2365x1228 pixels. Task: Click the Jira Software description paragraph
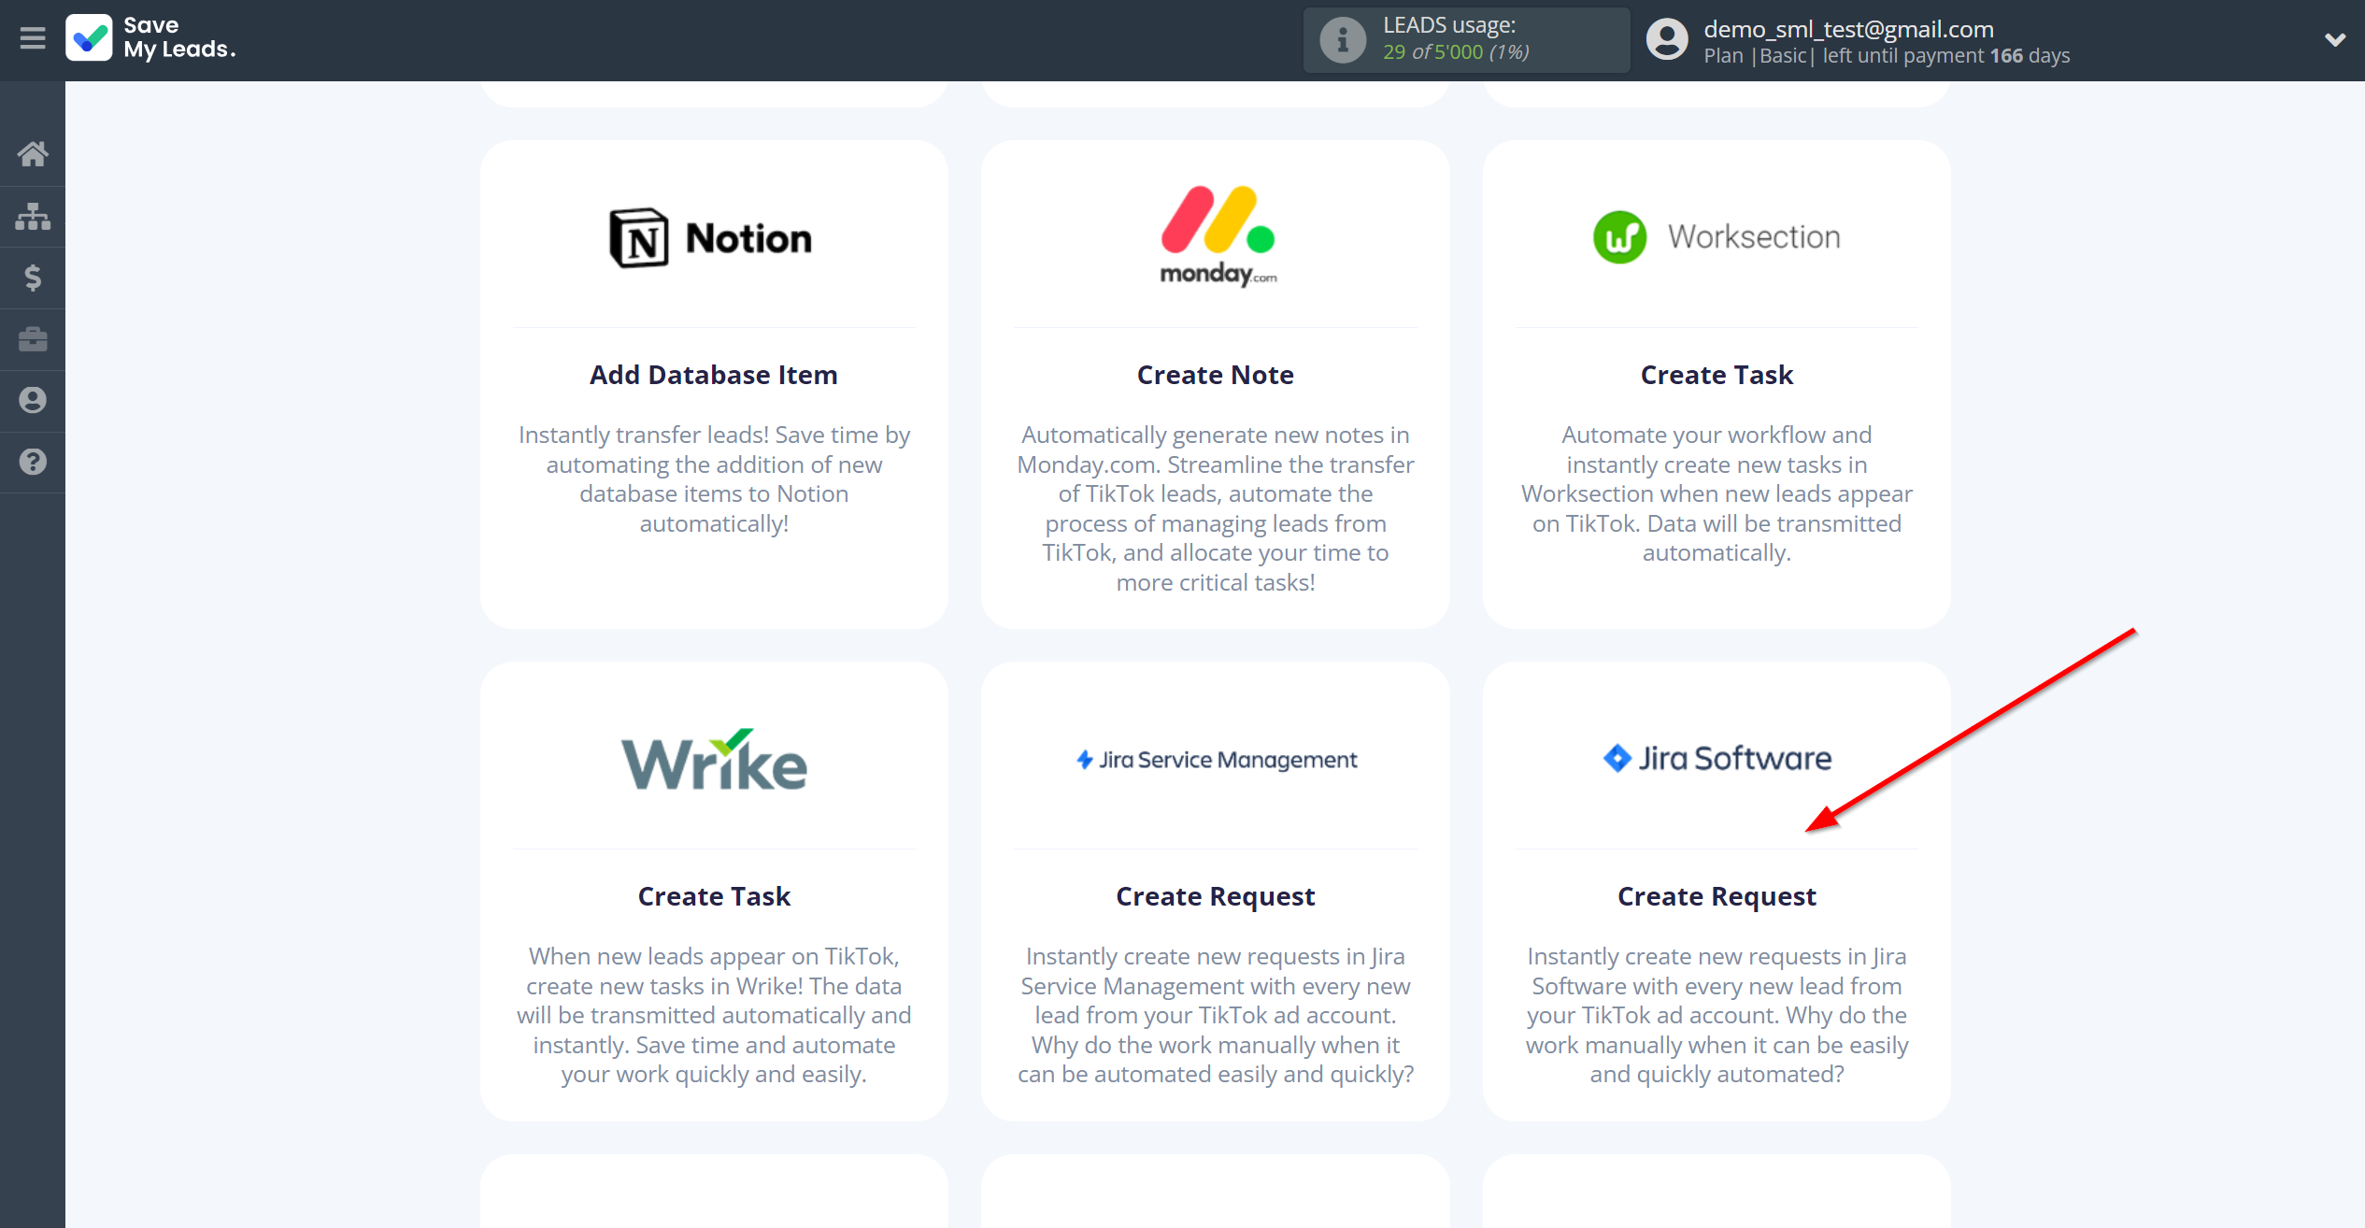pos(1717,1015)
